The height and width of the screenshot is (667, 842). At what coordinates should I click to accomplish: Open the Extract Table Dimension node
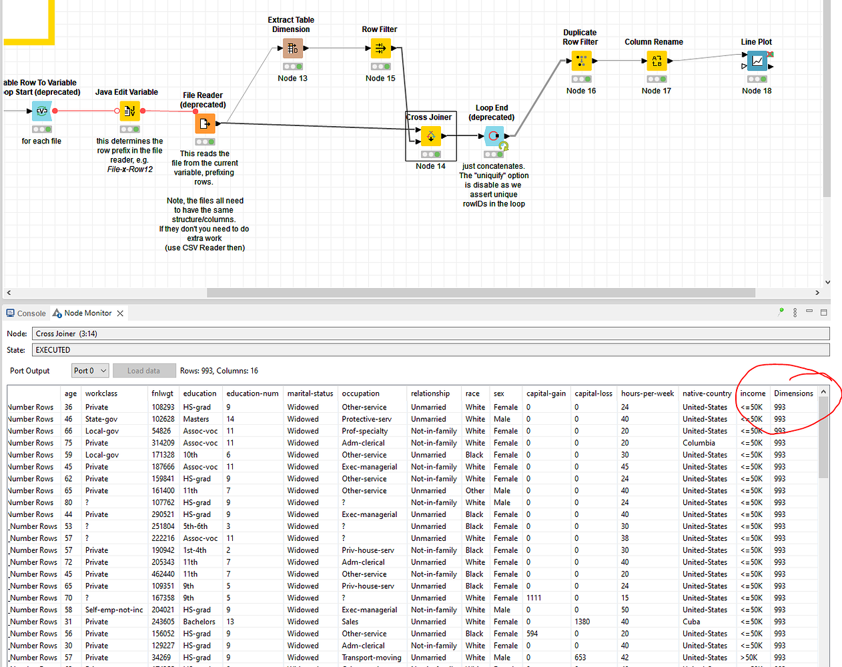[x=292, y=48]
